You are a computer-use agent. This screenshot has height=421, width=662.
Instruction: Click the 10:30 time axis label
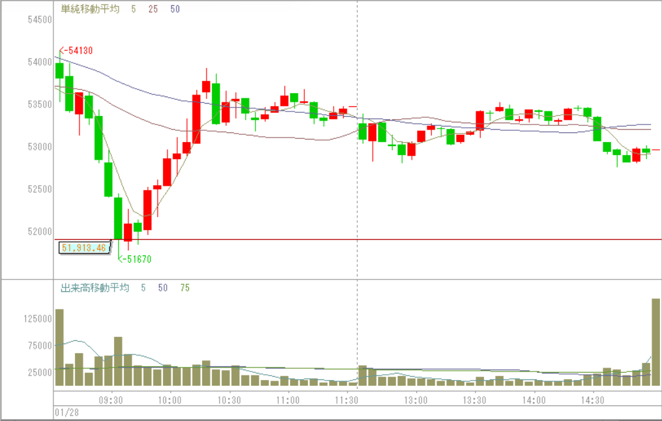tap(229, 400)
